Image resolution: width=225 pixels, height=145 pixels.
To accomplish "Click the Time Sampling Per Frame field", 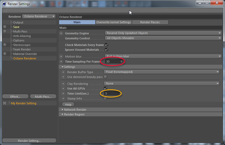I will (113, 62).
